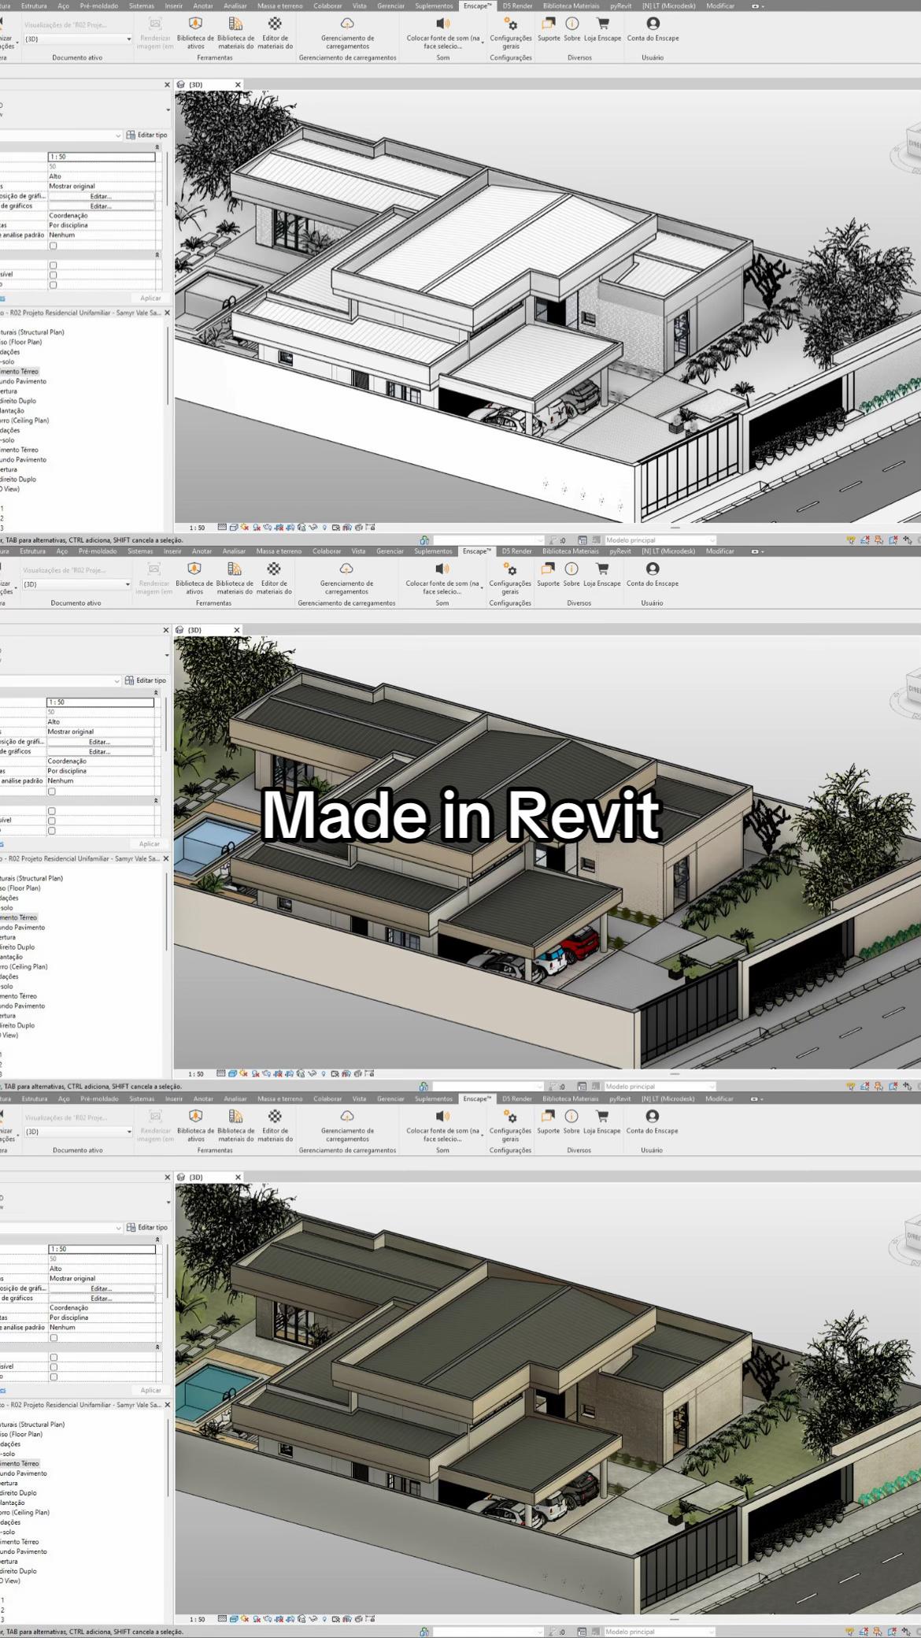Open the Gerenciar tab in the 'Made in Revit' window
Screen dimensions: 921x1638
click(390, 551)
